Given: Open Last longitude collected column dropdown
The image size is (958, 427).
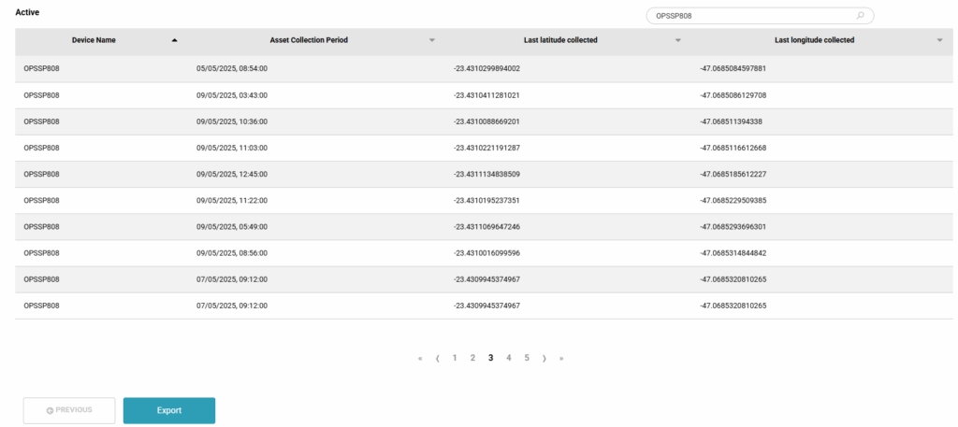Looking at the screenshot, I should tap(939, 40).
